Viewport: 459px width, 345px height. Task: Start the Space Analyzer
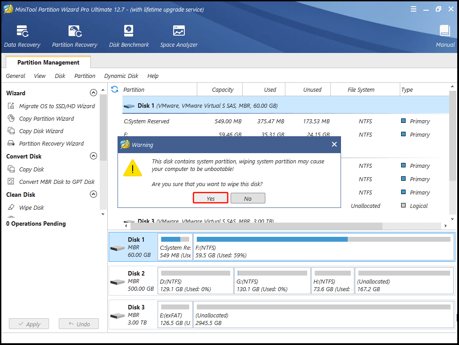[179, 36]
